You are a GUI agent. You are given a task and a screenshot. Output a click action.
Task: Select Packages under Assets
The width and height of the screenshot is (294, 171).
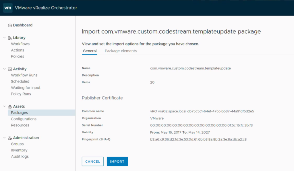(x=41, y=113)
